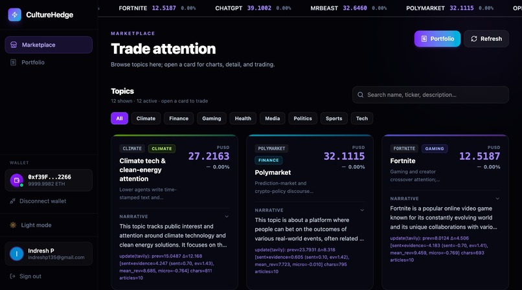Viewport: 522px width, 290px height.
Task: Click the 27.2163 price on Climate card
Action: (x=209, y=156)
